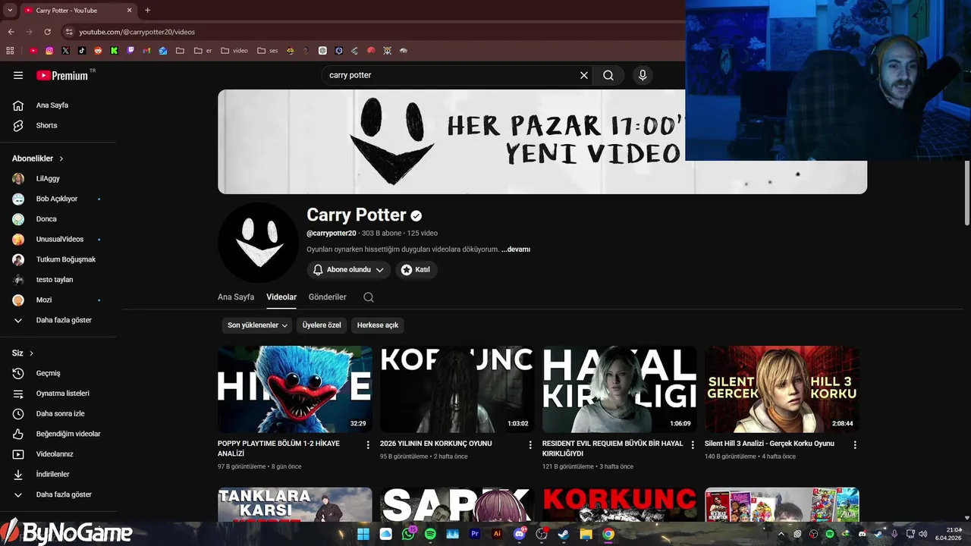Viewport: 971px width, 546px height.
Task: Click the Katıl join button
Action: [x=416, y=269]
